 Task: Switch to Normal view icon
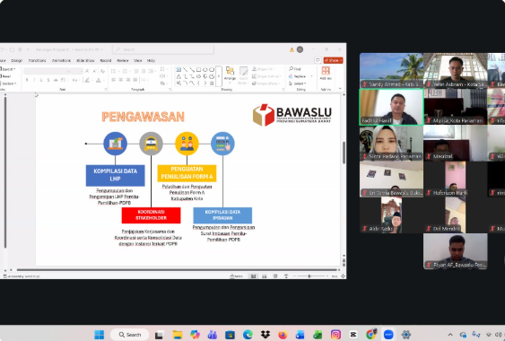tap(254, 276)
